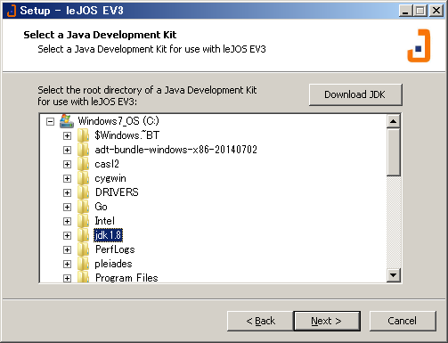
Task: Expand the PerfLogs folder node
Action: [67, 249]
